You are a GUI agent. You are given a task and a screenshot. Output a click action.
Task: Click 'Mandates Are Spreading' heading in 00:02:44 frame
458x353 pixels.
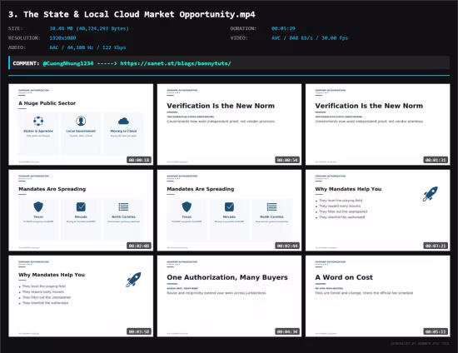pyautogui.click(x=201, y=189)
